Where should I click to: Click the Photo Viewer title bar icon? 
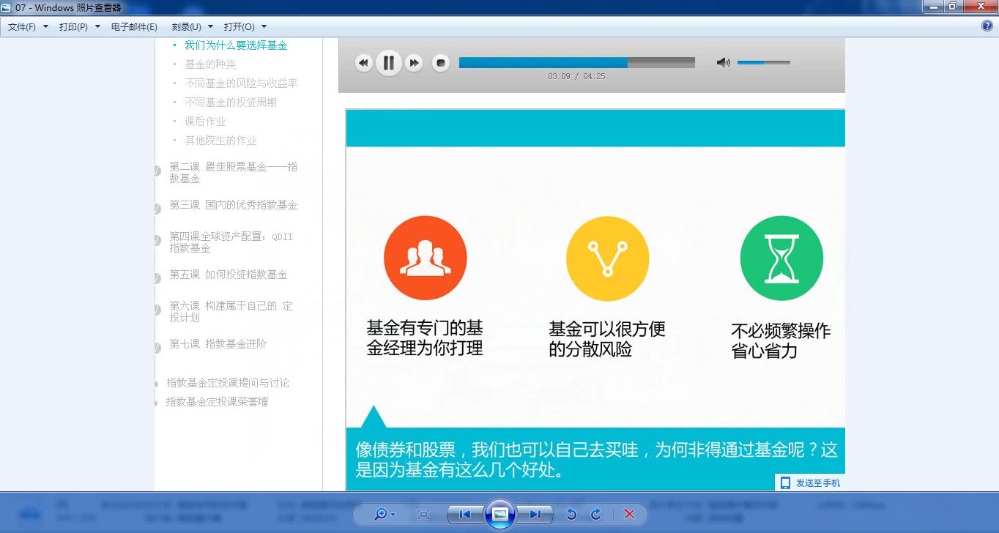click(x=7, y=7)
